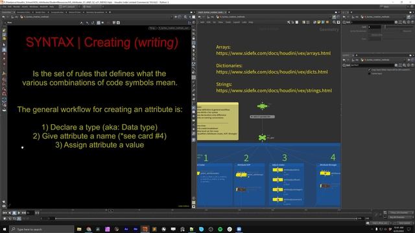Viewport: 415px width, 233px height.
Task: Switch to the Render View pane tab
Action: click(40, 12)
